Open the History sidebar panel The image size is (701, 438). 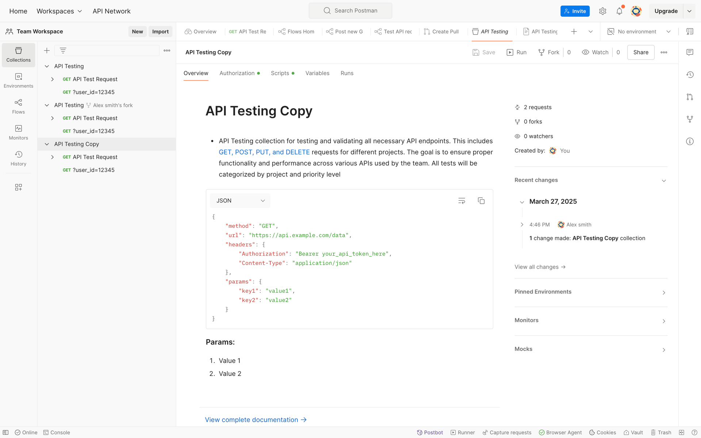[18, 158]
